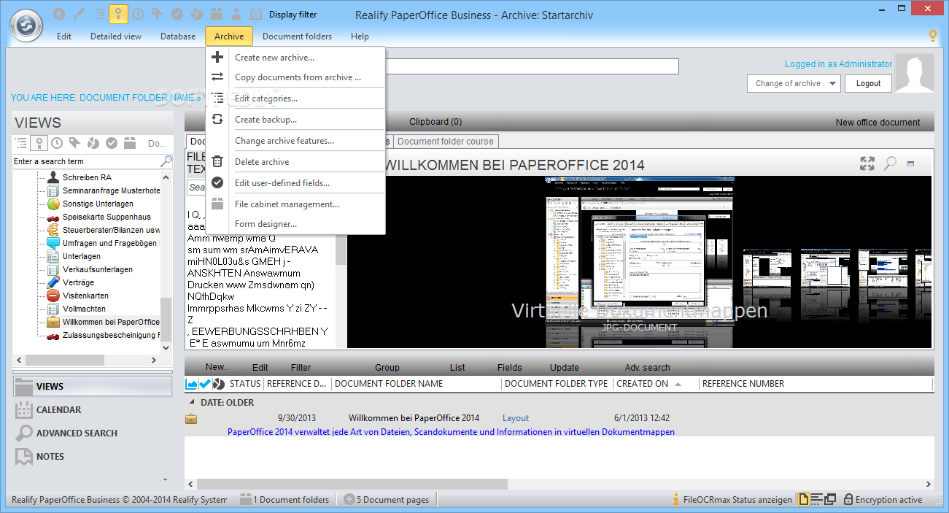
Task: Click Delete archive menu entry
Action: tap(295, 162)
